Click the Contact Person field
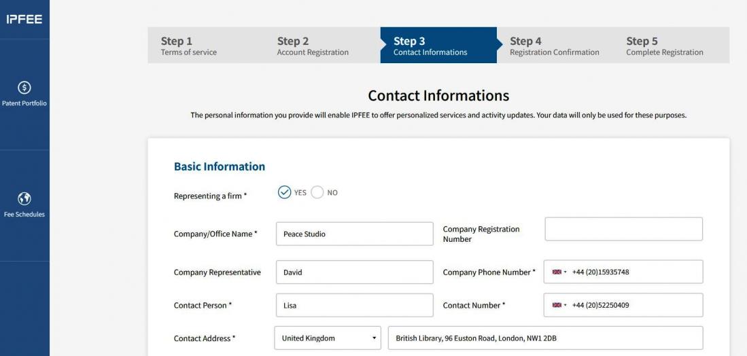This screenshot has height=356, width=747. [354, 305]
